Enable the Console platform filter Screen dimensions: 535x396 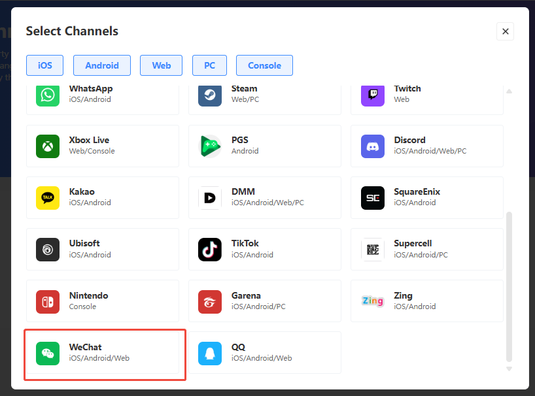coord(264,65)
